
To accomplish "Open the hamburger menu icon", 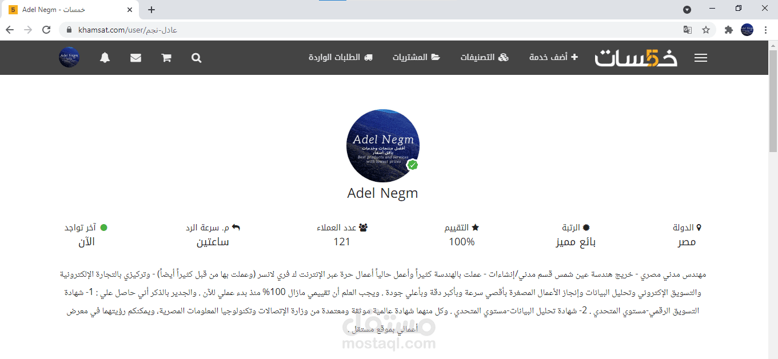I will (x=700, y=57).
